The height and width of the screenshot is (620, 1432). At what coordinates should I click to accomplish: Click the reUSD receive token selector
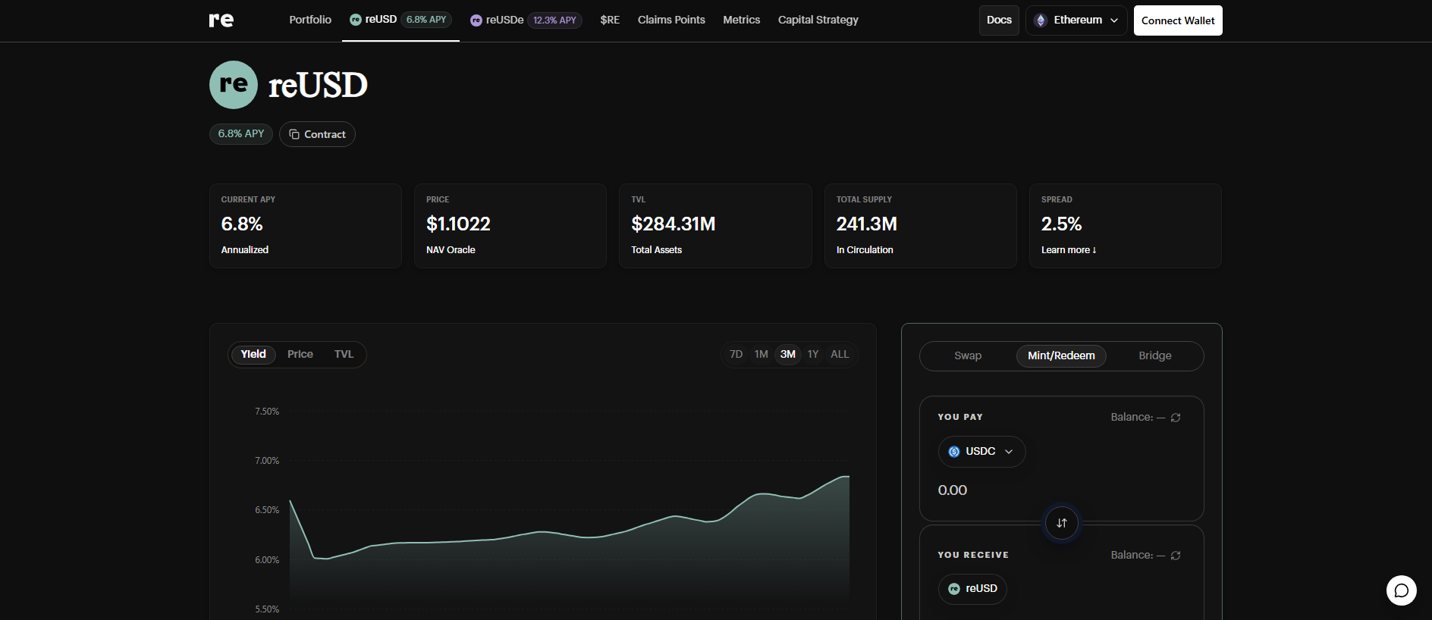pyautogui.click(x=972, y=589)
